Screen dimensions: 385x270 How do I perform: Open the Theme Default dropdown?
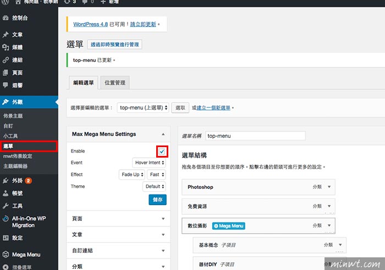pos(155,186)
